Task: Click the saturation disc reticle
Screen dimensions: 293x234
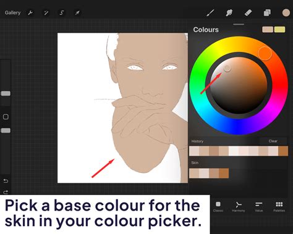Action: [227, 68]
